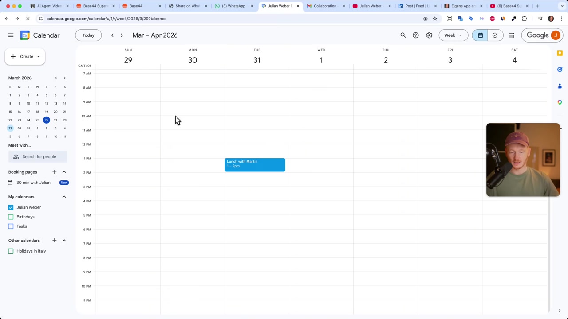
Task: Open Google Maps in side panel
Action: click(x=560, y=102)
